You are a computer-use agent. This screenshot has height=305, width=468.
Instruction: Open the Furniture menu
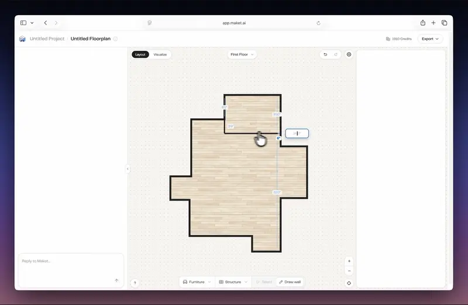197,282
